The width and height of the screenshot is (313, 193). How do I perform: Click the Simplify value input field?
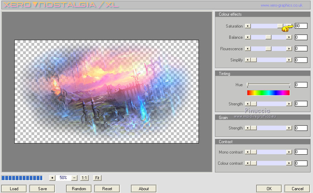pyautogui.click(x=301, y=60)
